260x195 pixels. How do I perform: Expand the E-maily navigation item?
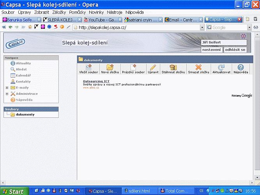click(7, 88)
